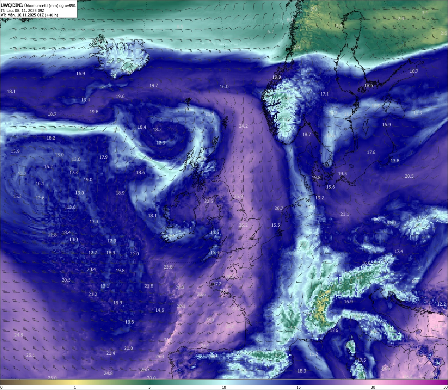Image resolution: width=448 pixels, height=390 pixels.
Task: Click the 13.1 value label
Action: (105, 286)
